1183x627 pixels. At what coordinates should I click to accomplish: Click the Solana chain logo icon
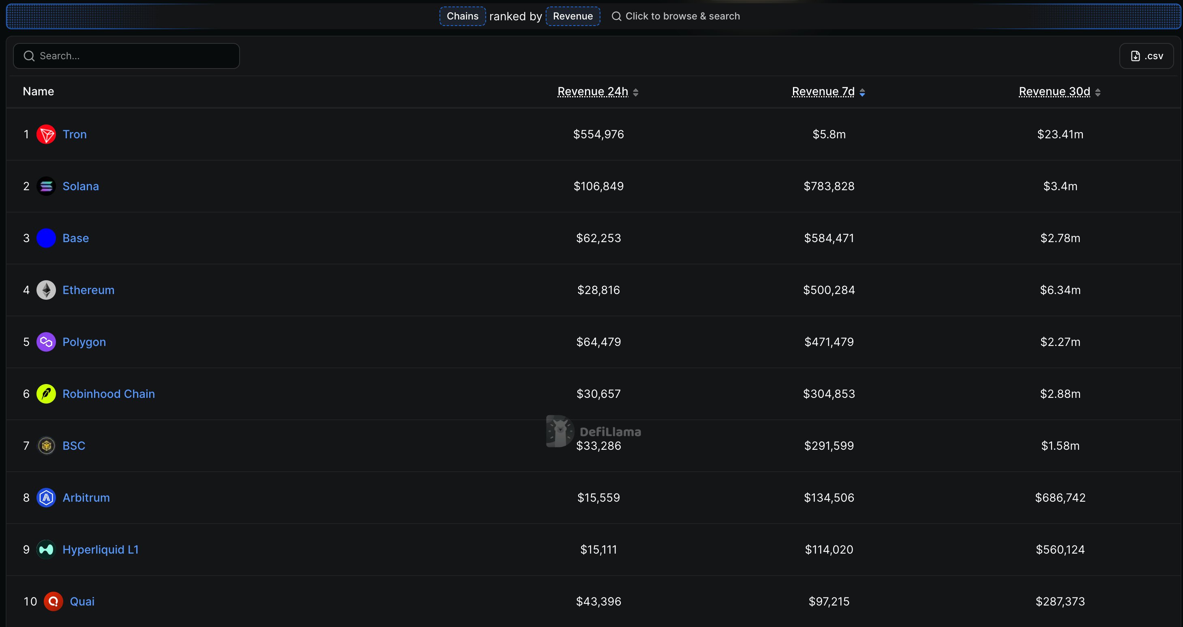pos(46,186)
